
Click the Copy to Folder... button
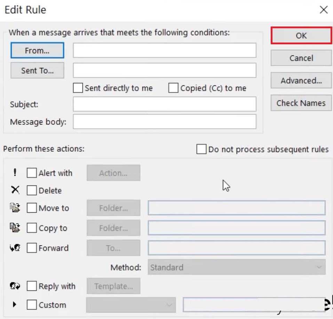[x=113, y=228]
